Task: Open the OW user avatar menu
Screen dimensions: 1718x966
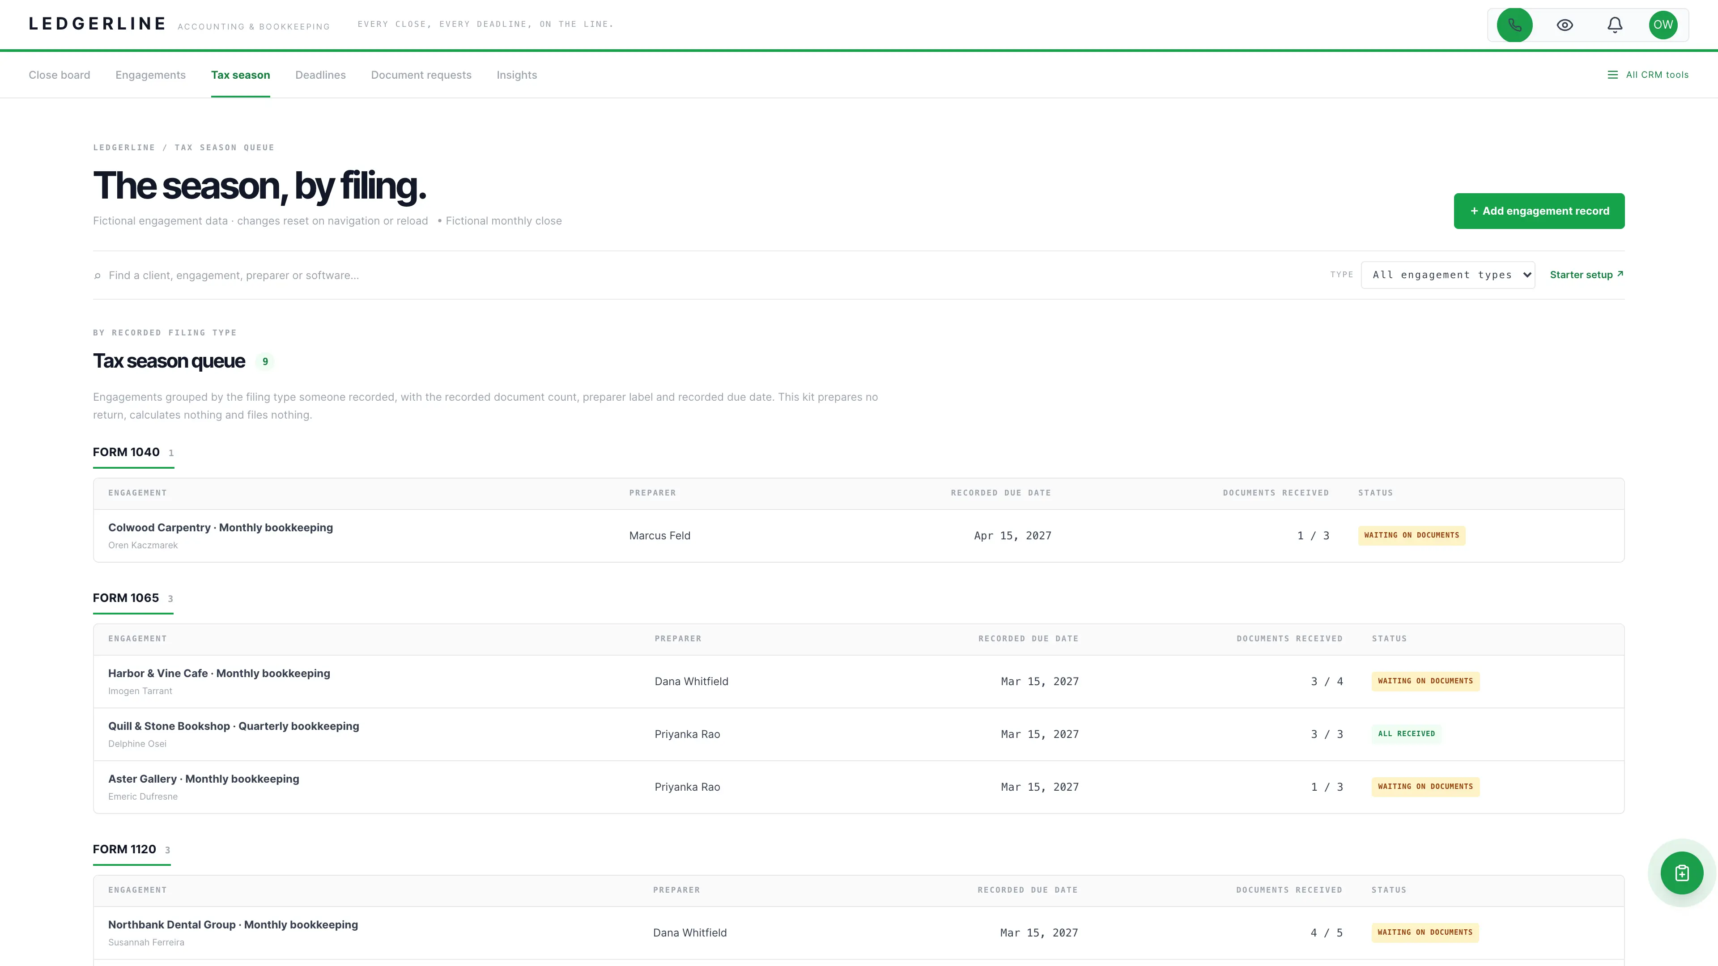Action: 1663,25
